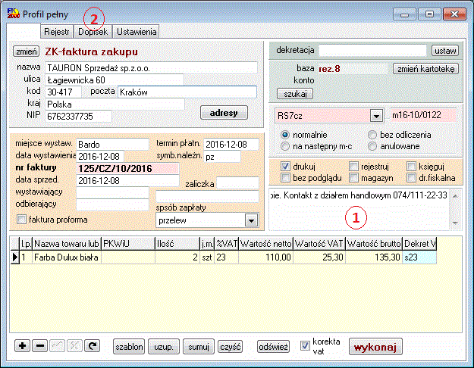Viewport: 474px width, 368px height.
Task: Expand the spsób zapłaty przelew dropdown
Action: (x=251, y=220)
